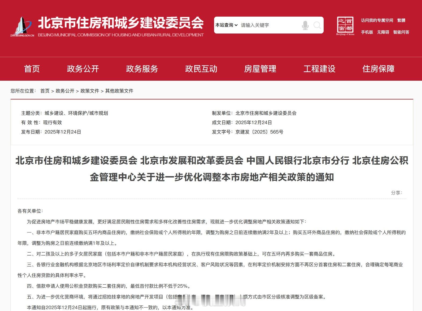Click 政务公开 in the breadcrumb path
This screenshot has height=311, width=422.
coord(65,91)
